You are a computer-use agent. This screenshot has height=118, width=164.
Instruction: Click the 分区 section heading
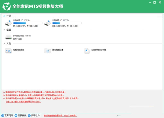click(9, 16)
